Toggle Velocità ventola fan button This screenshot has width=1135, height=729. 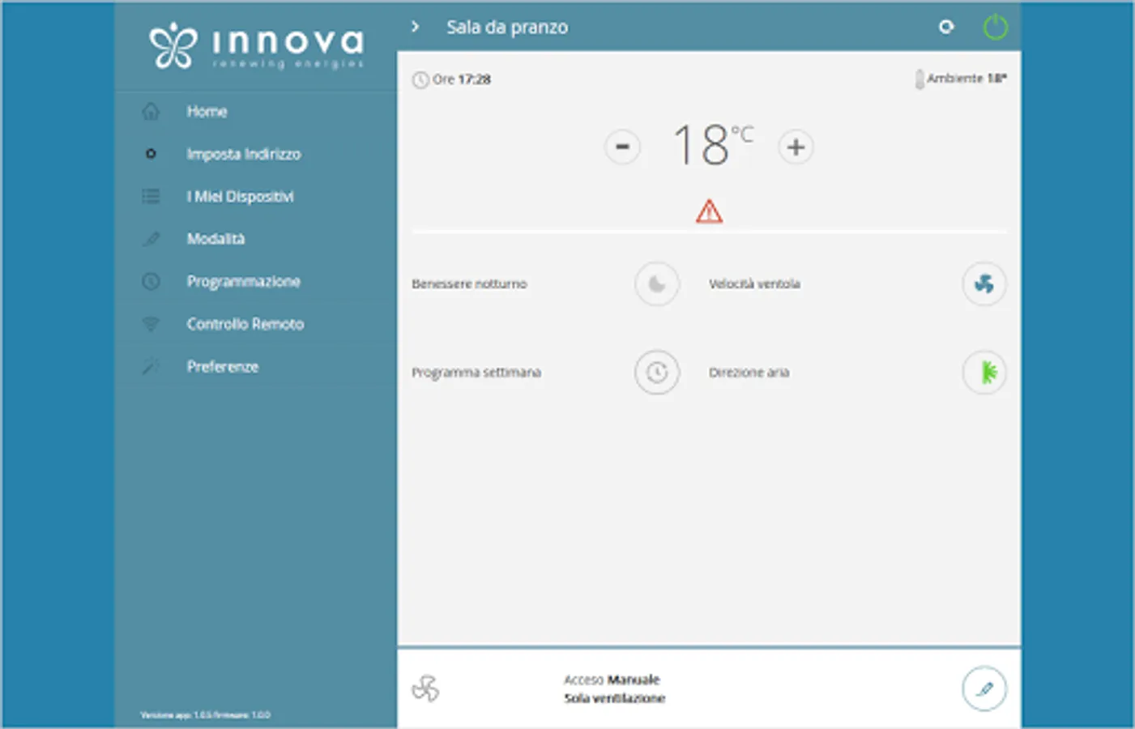[x=984, y=283]
